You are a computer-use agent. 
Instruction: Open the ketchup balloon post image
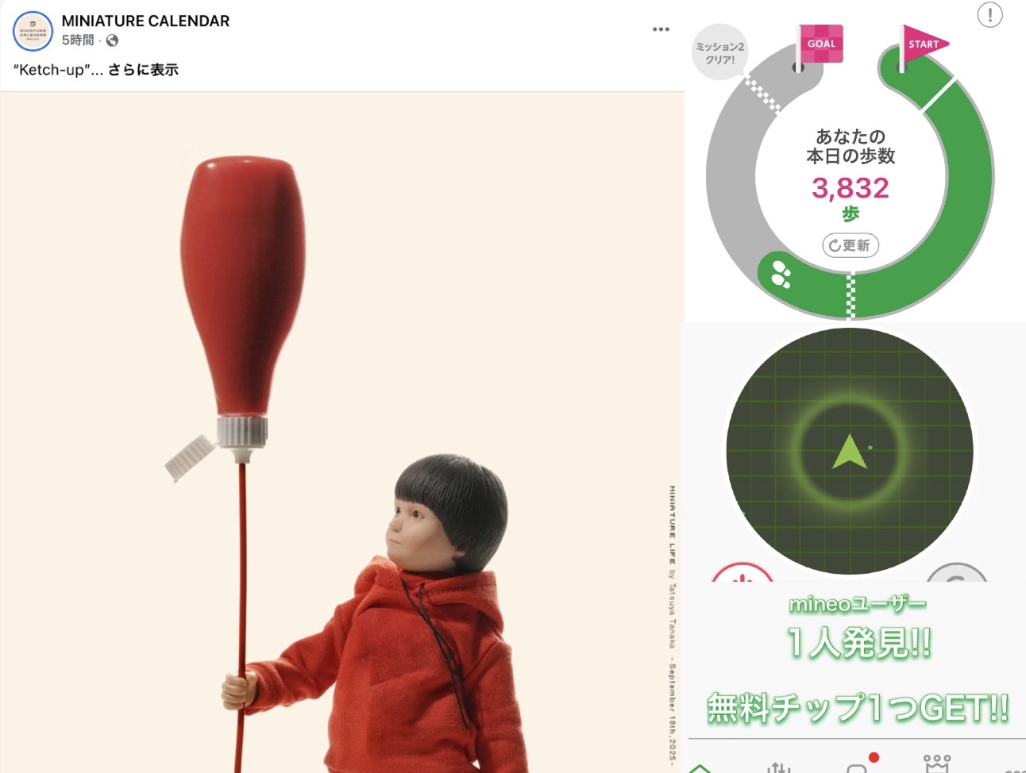(x=342, y=433)
